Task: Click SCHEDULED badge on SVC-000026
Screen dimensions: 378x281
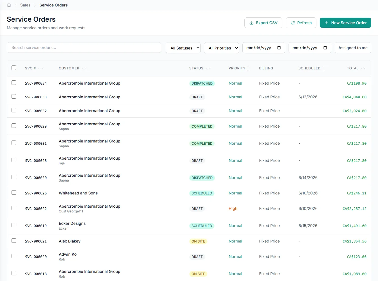Action: click(x=202, y=193)
